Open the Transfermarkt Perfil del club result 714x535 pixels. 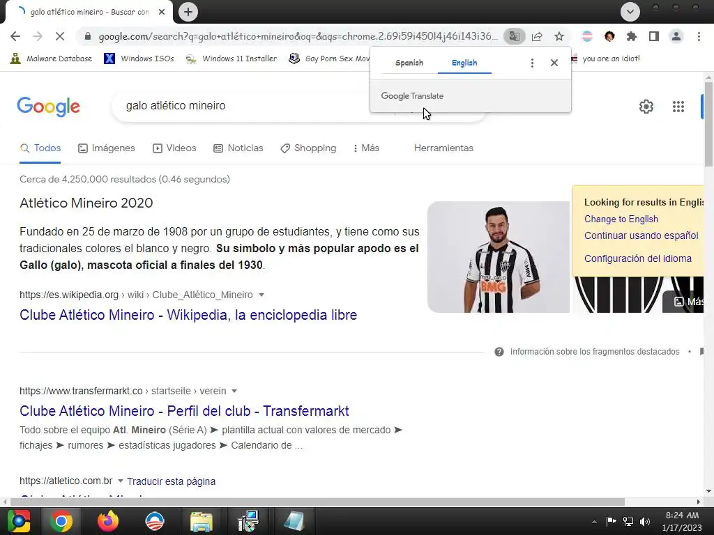tap(184, 411)
